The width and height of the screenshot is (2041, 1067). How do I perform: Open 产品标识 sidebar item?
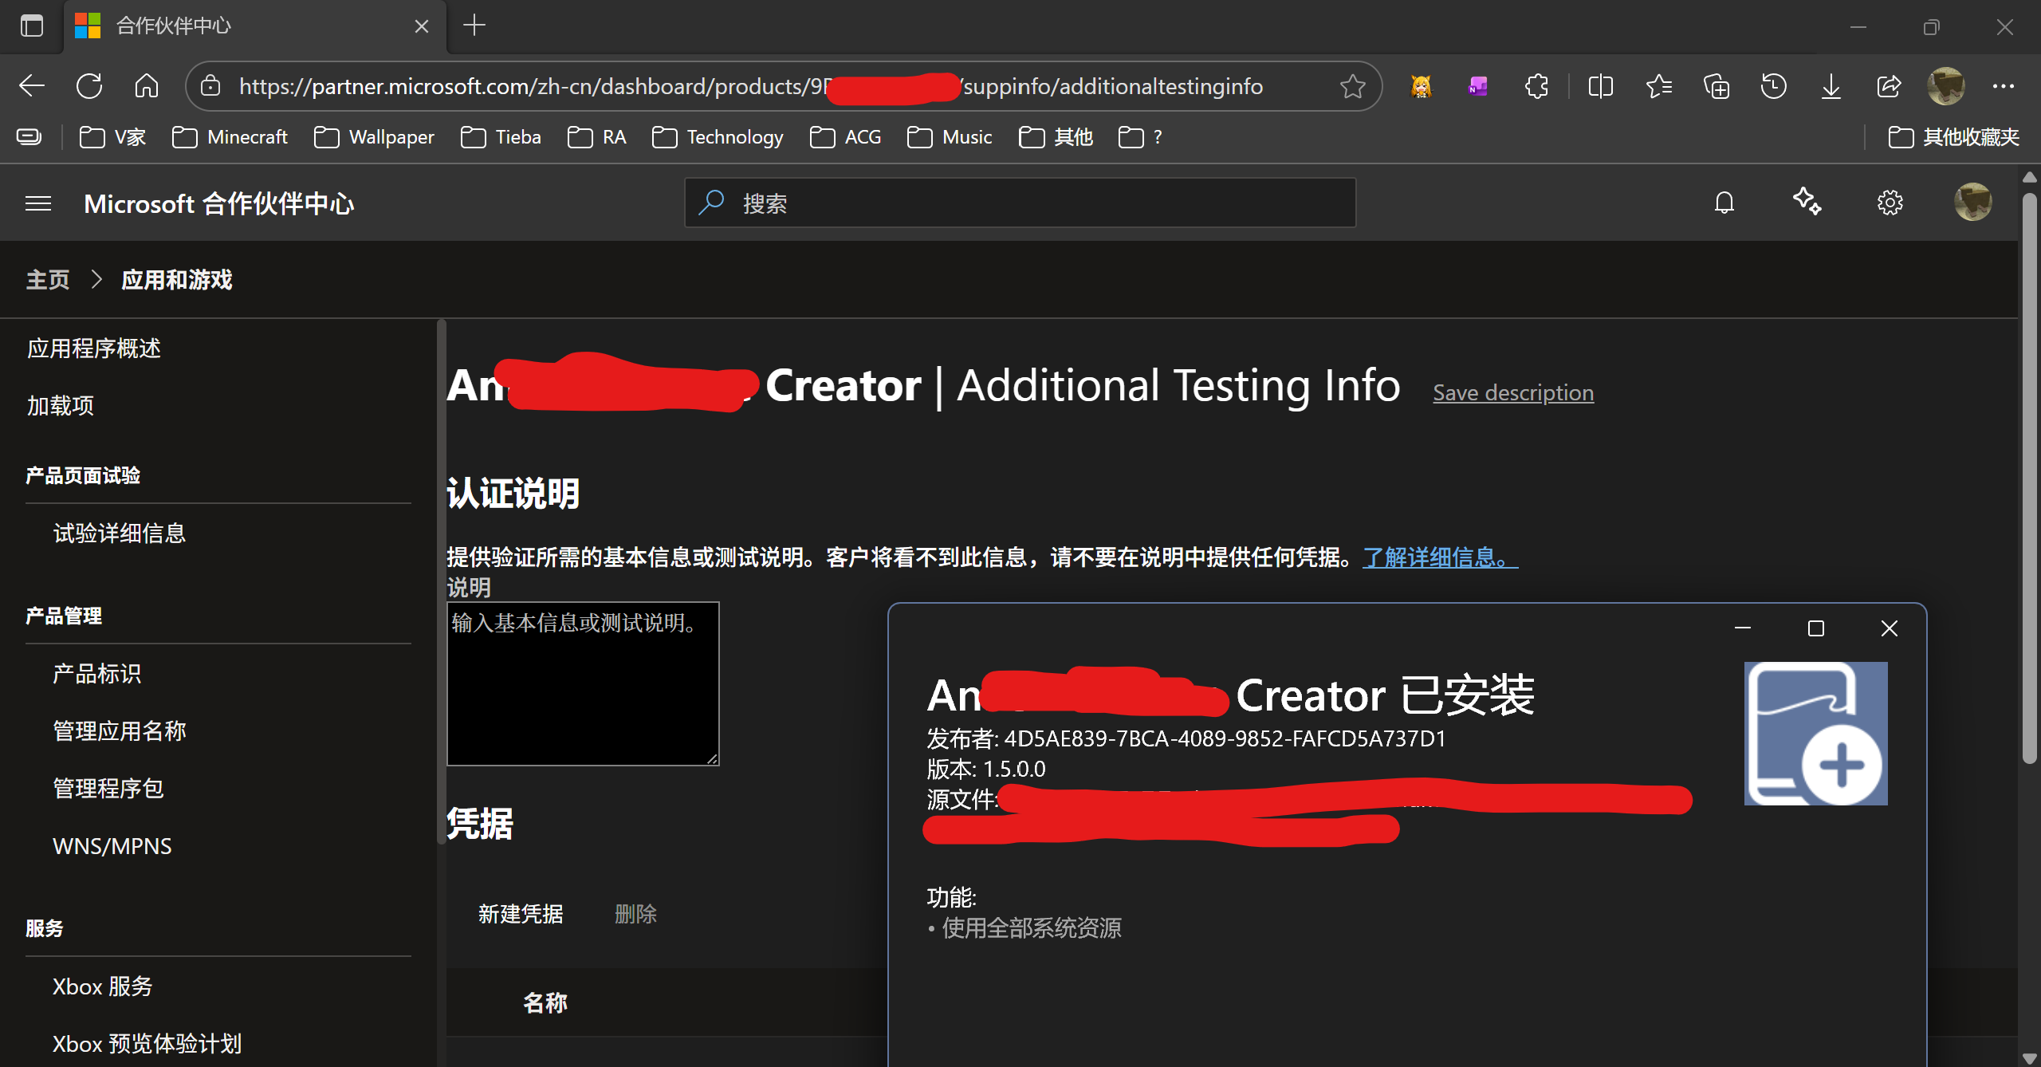pyautogui.click(x=96, y=674)
